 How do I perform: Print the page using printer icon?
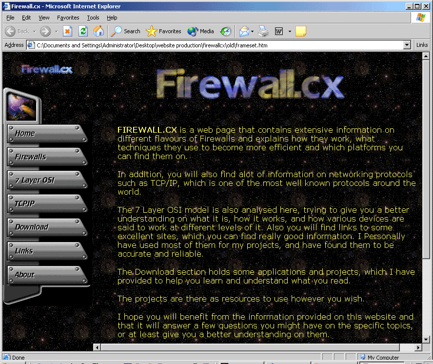(x=263, y=31)
